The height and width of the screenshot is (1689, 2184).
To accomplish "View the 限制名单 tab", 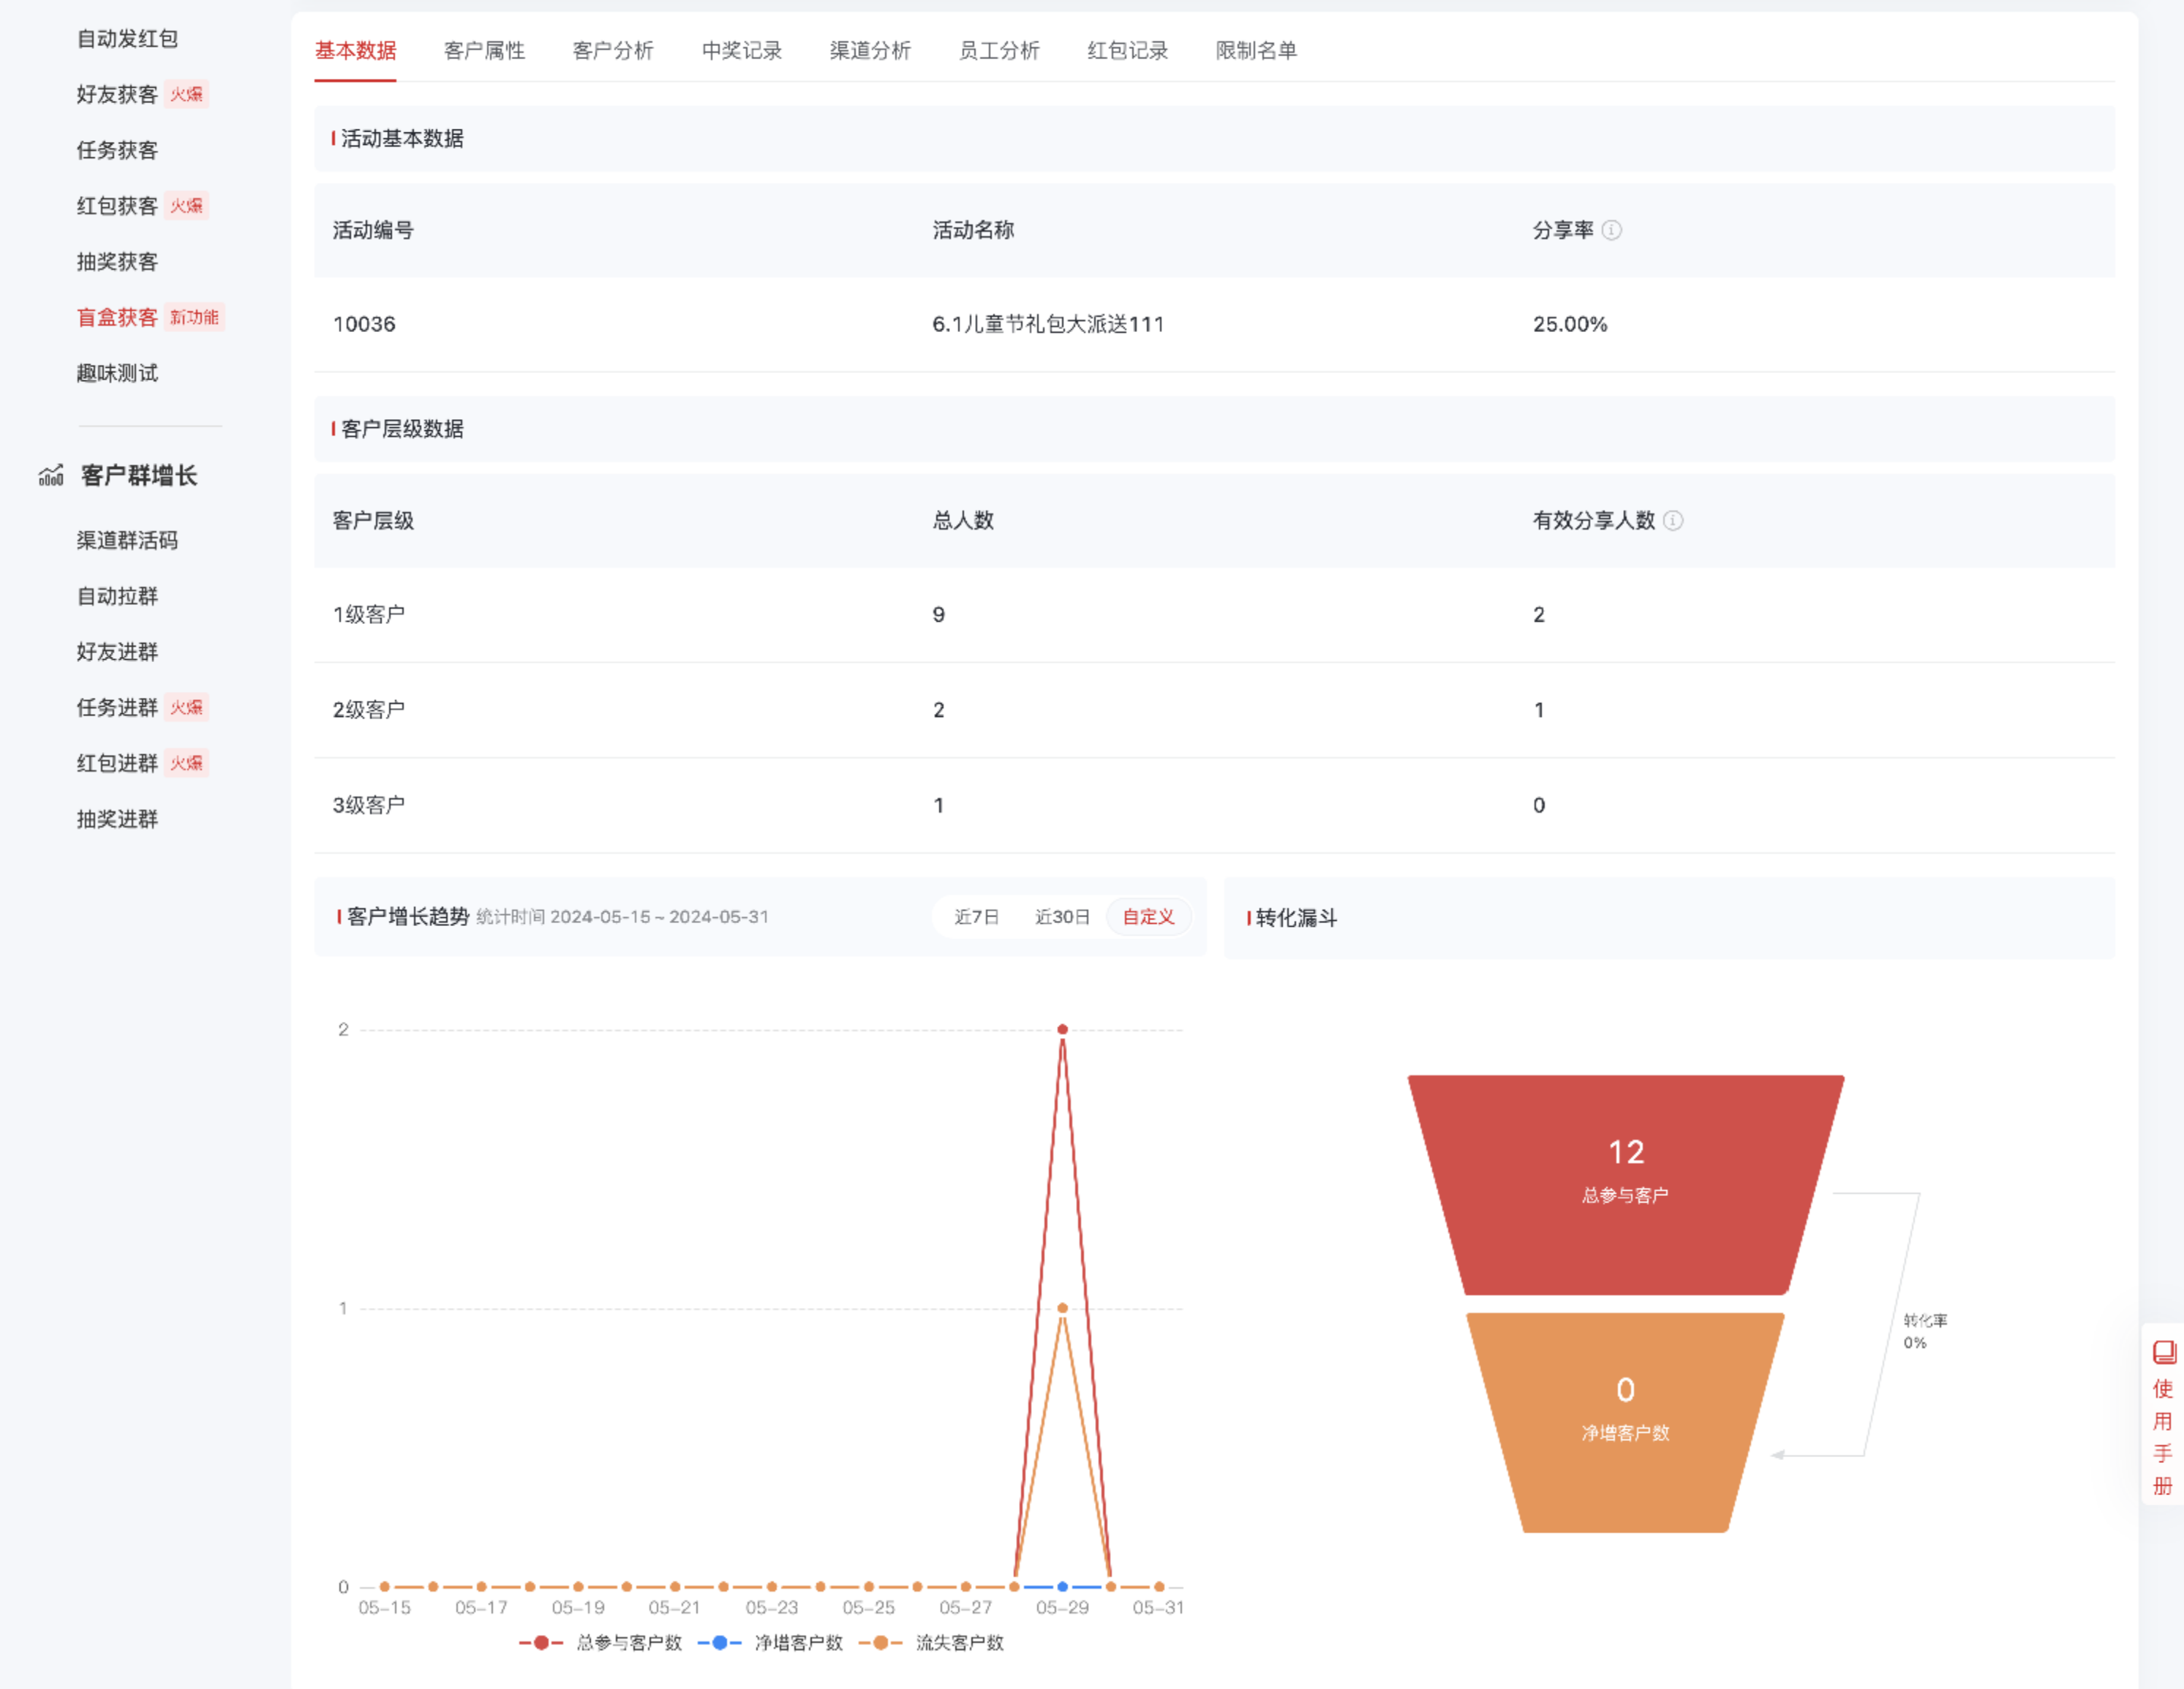I will pyautogui.click(x=1256, y=51).
